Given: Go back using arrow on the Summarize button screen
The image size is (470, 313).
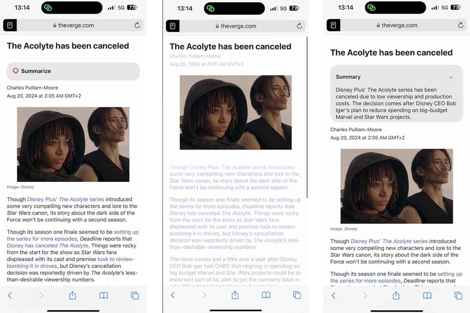Looking at the screenshot, I should [10, 296].
